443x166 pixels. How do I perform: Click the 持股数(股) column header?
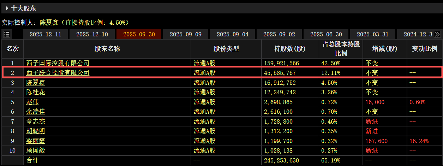click(290, 49)
